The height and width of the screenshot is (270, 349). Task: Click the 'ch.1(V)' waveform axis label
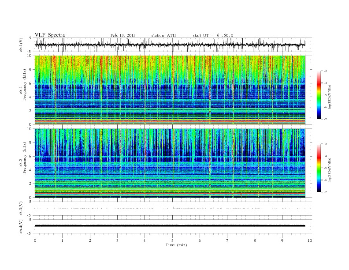point(21,45)
